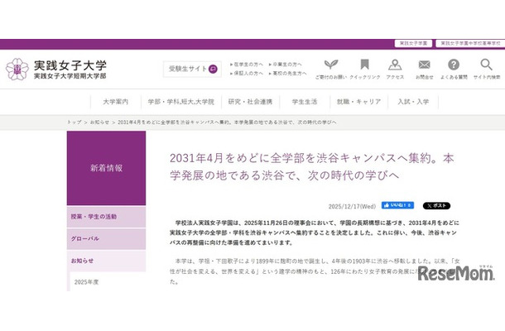Click the purple chat icon in 受験生サイト
The height and width of the screenshot is (331, 505).
click(x=213, y=69)
